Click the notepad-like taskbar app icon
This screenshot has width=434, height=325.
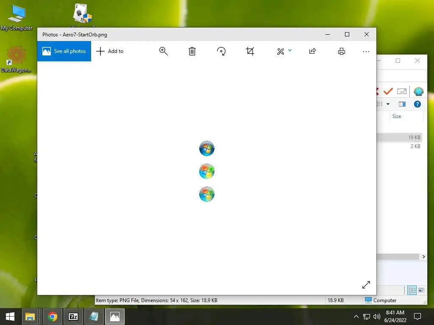94,317
